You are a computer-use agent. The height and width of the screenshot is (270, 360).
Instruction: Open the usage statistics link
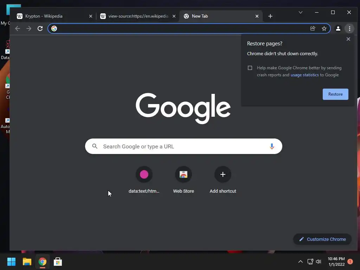pos(304,75)
